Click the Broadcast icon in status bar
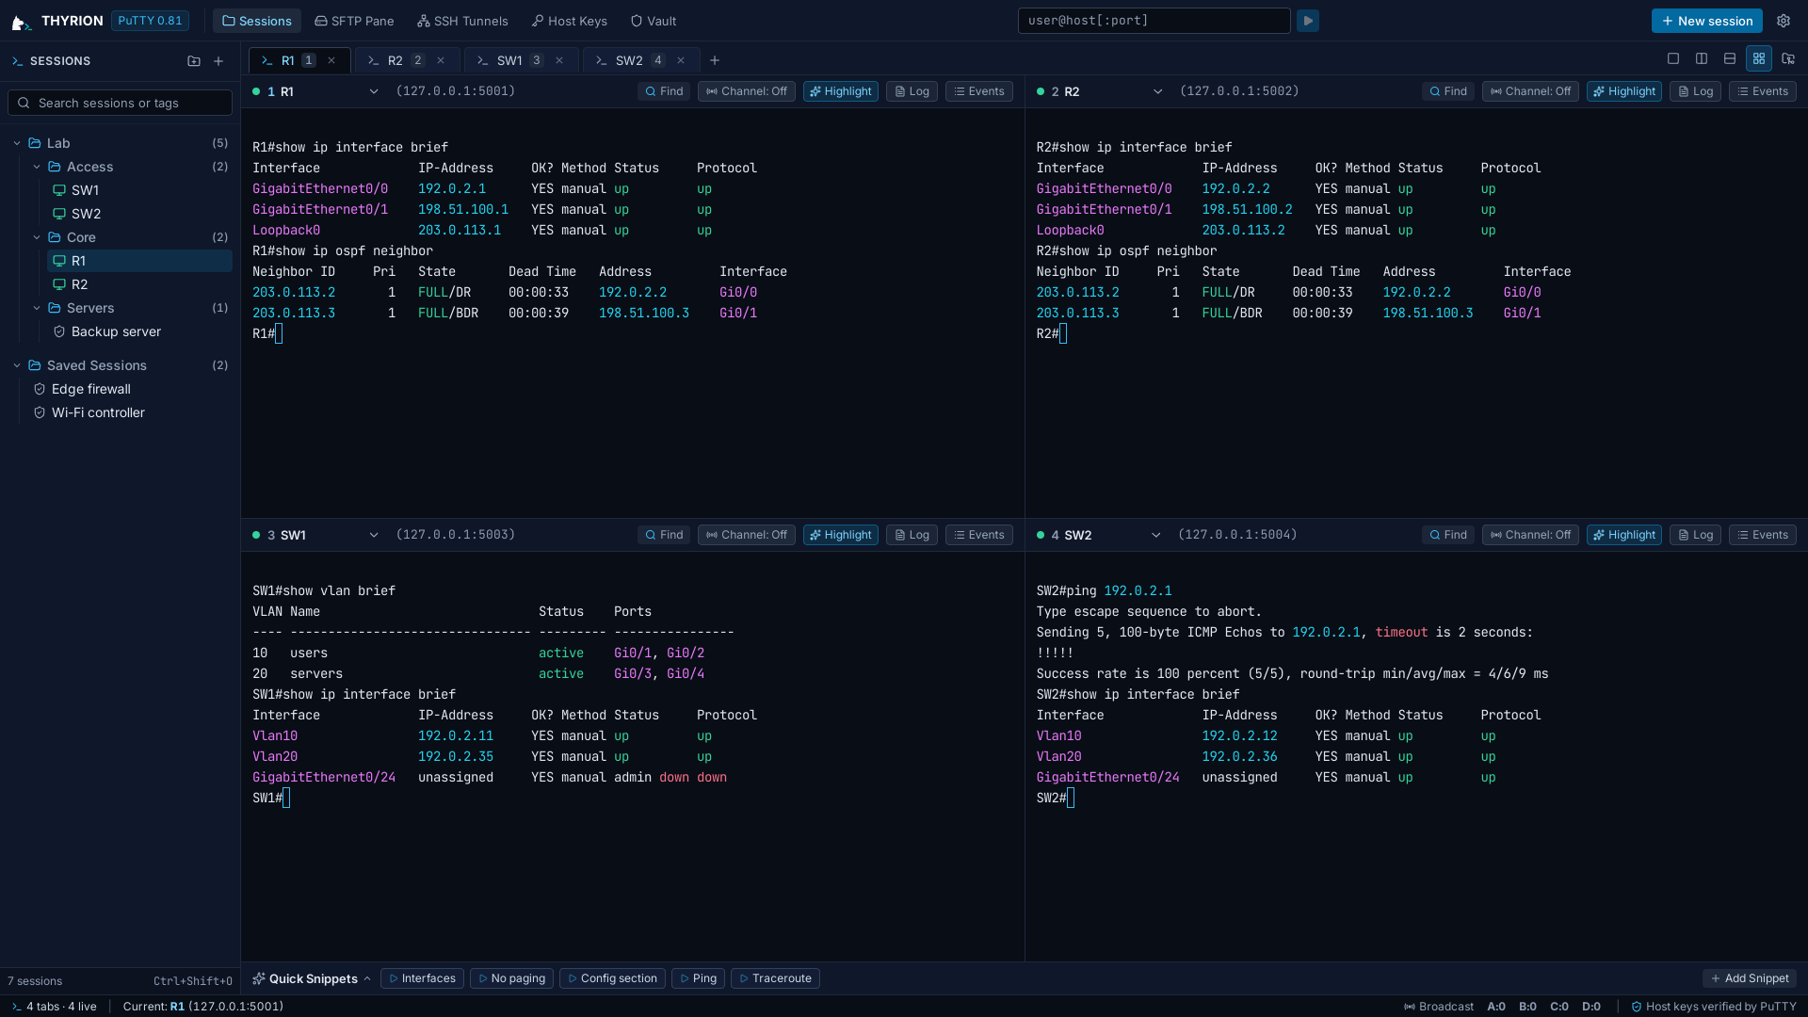 1410,1007
